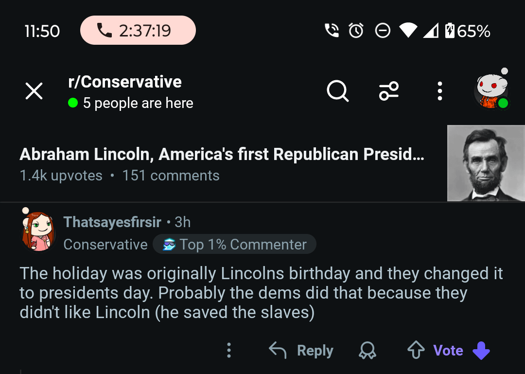Open Thatsayesfirsir's profile via username
This screenshot has width=525, height=374.
[112, 222]
